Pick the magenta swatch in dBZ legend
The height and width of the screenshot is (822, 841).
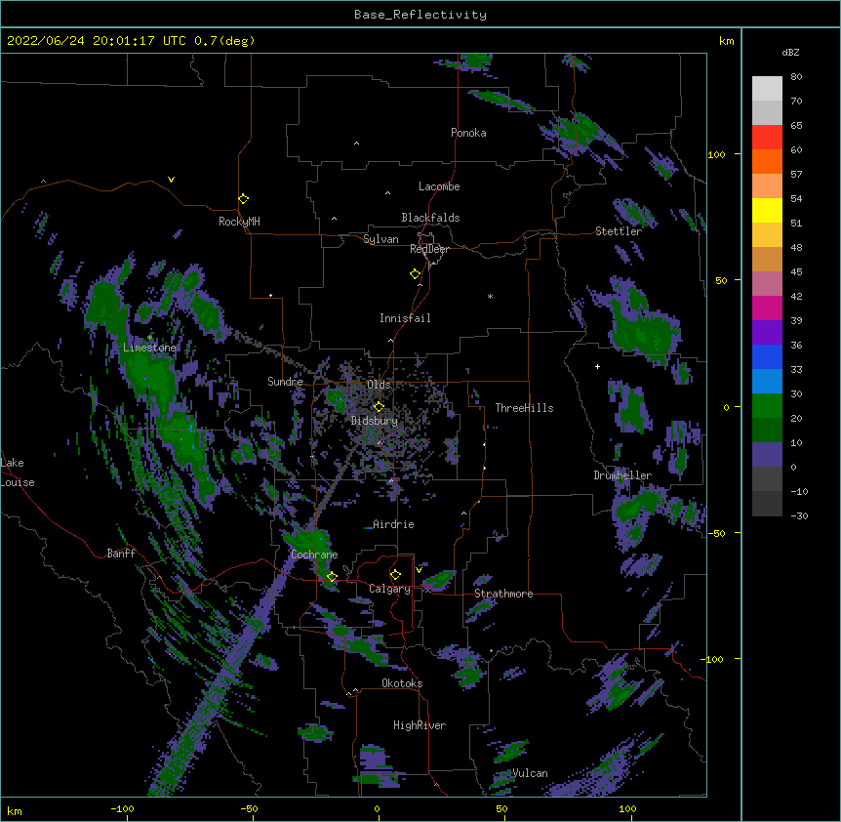[767, 308]
